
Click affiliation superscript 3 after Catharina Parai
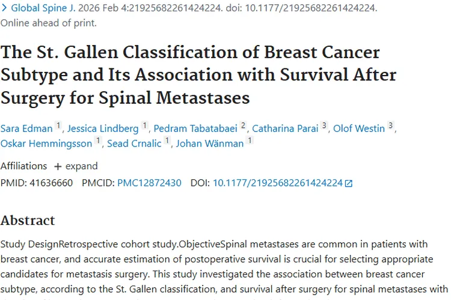[324, 126]
